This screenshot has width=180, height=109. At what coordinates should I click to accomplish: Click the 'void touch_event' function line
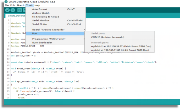[38, 69]
